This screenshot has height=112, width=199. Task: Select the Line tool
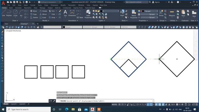pyautogui.click(x=3, y=13)
